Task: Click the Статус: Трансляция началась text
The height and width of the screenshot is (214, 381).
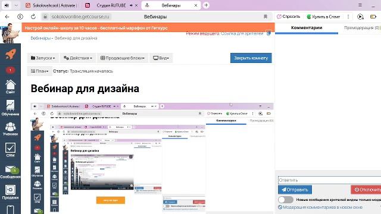Action: click(83, 71)
